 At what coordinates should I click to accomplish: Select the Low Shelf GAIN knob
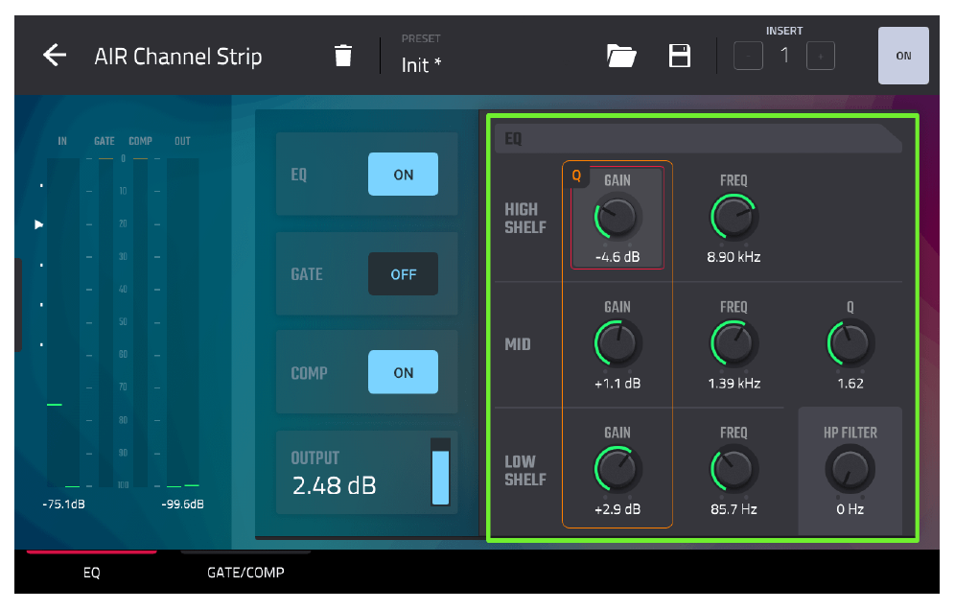click(x=617, y=469)
